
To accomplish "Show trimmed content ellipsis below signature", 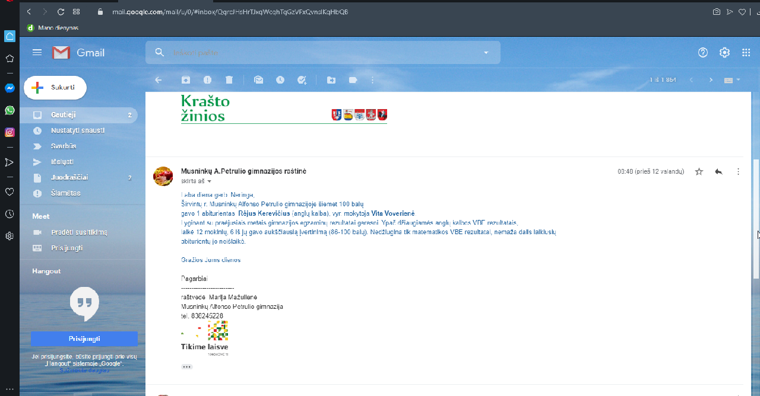I will [x=187, y=367].
